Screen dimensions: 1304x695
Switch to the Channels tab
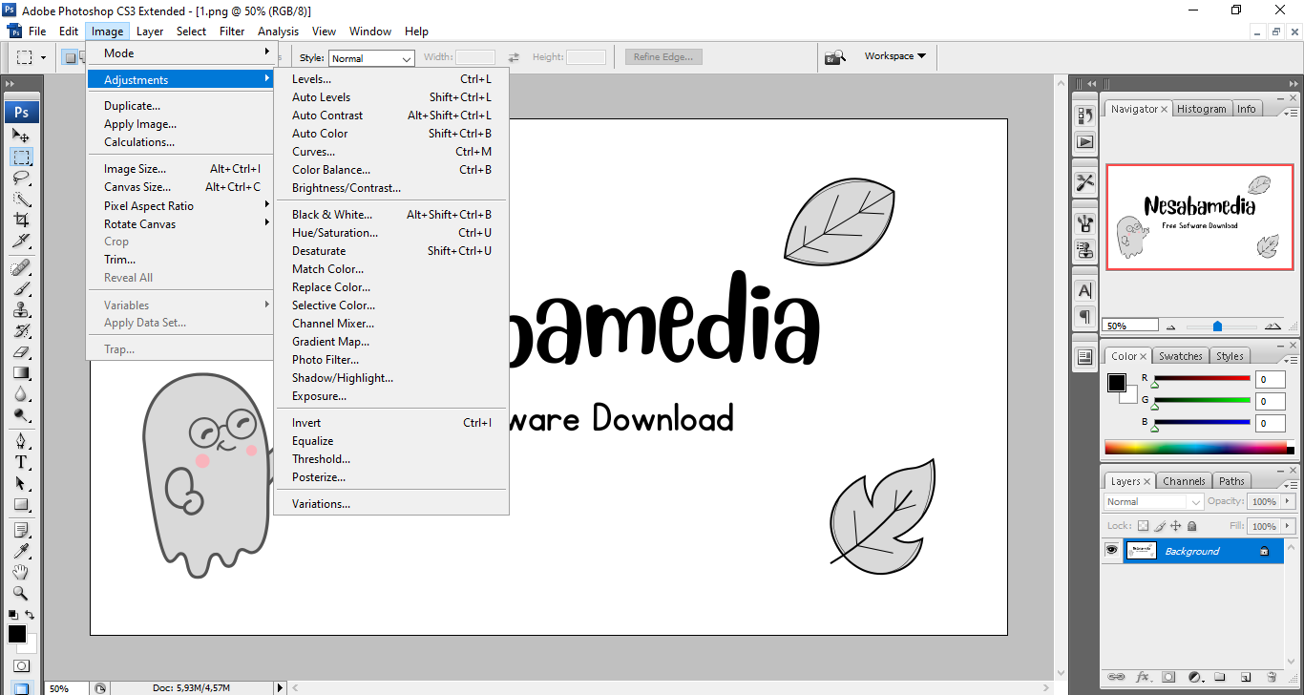1184,481
